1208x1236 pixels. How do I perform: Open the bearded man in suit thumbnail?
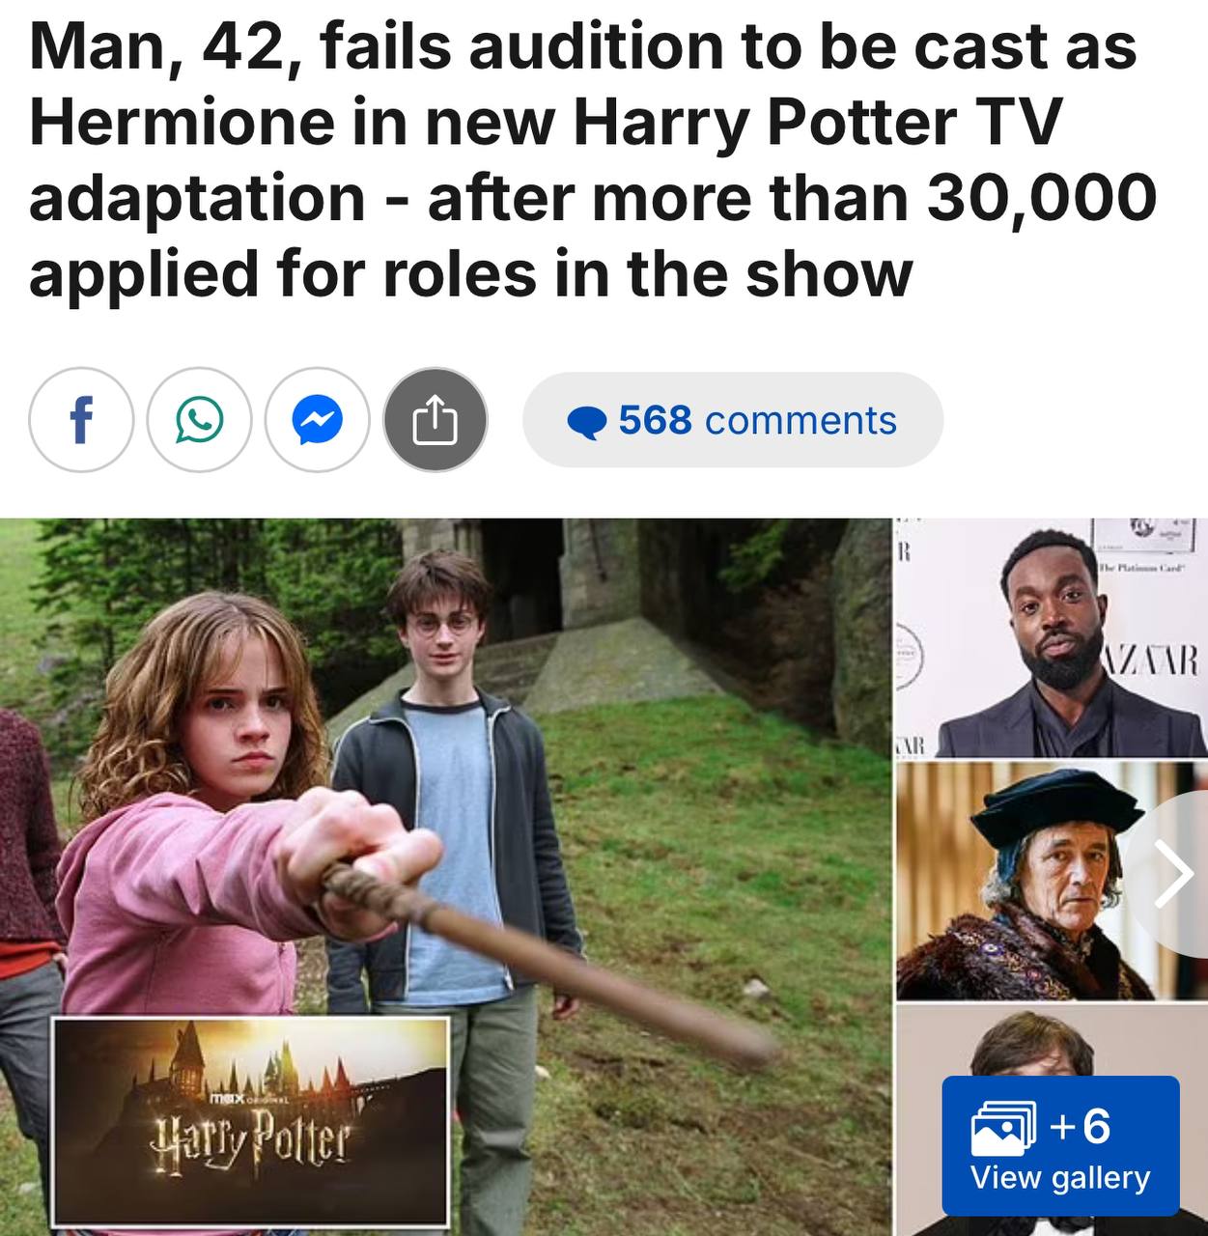(x=1051, y=639)
